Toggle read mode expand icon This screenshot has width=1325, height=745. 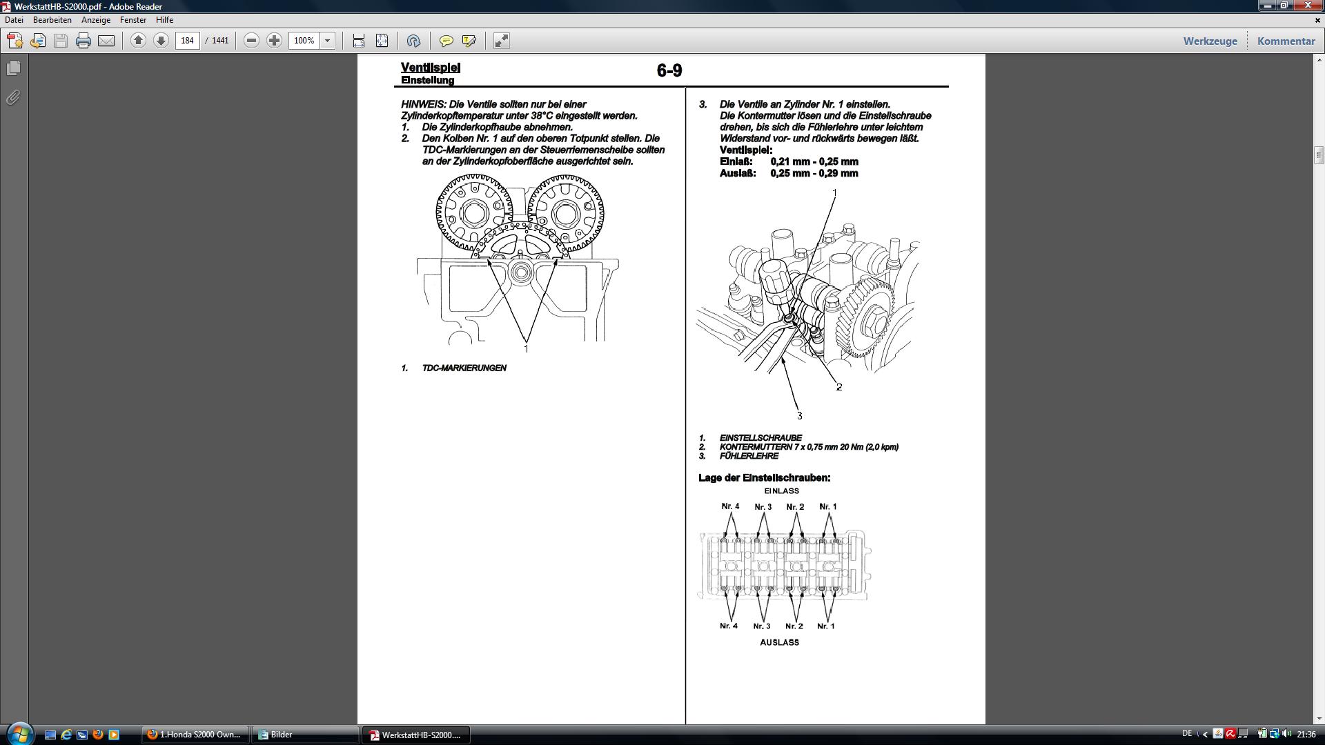click(502, 41)
